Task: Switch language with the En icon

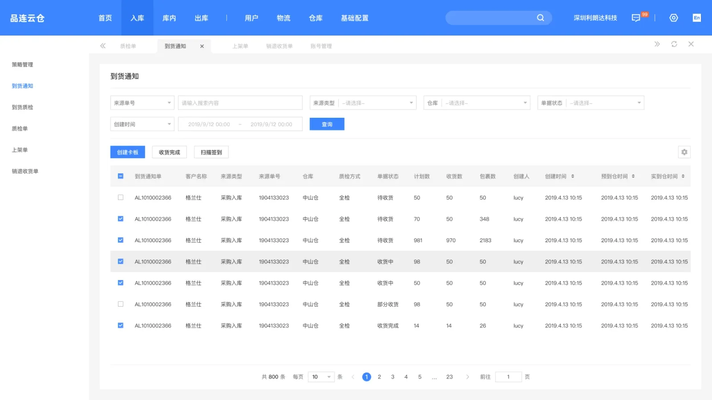Action: (x=697, y=18)
